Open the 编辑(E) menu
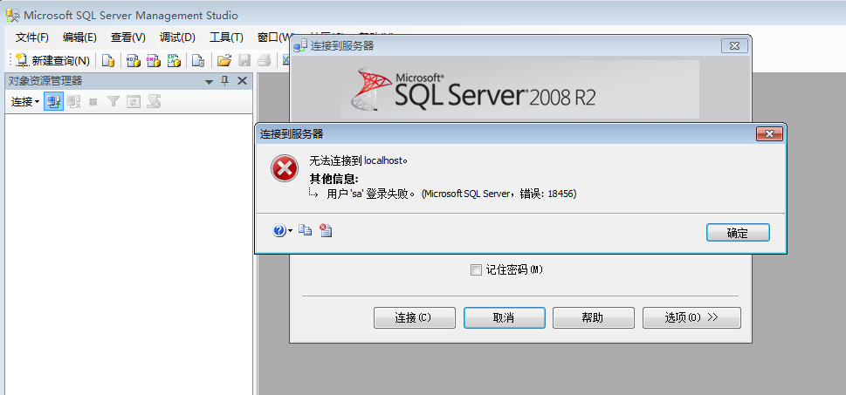This screenshot has width=846, height=395. point(79,37)
